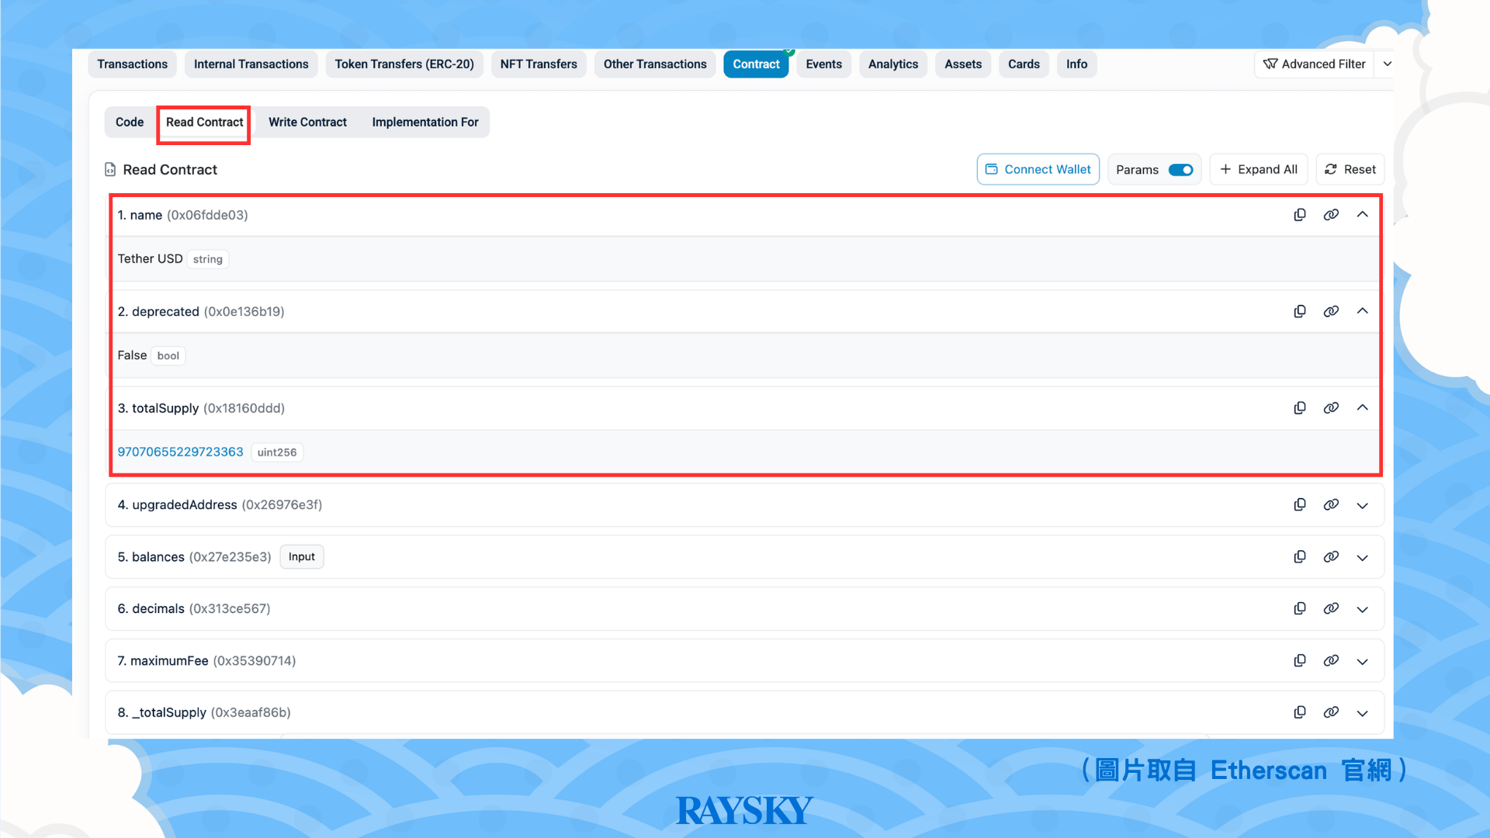The height and width of the screenshot is (838, 1490).
Task: Select the Other Transactions tab
Action: 655,64
